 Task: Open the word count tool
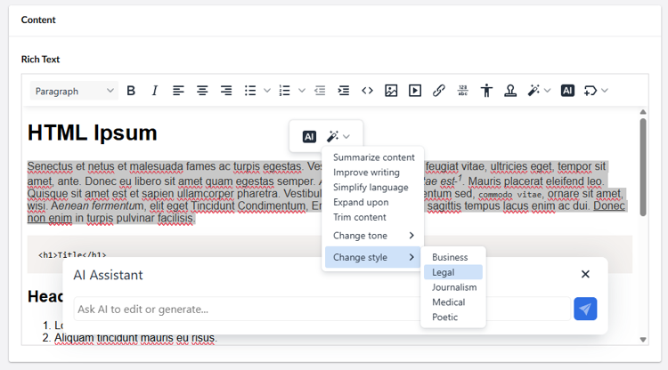pyautogui.click(x=462, y=91)
